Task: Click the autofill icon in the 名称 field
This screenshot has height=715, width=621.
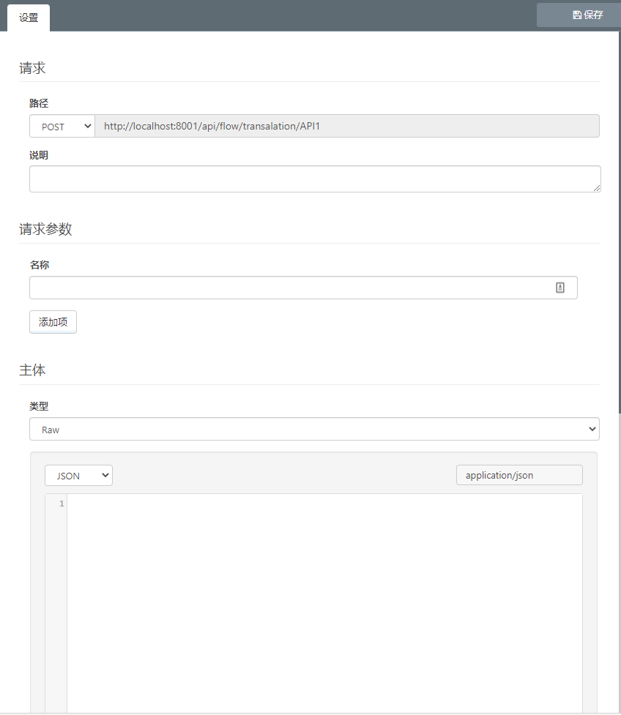Action: [x=560, y=288]
